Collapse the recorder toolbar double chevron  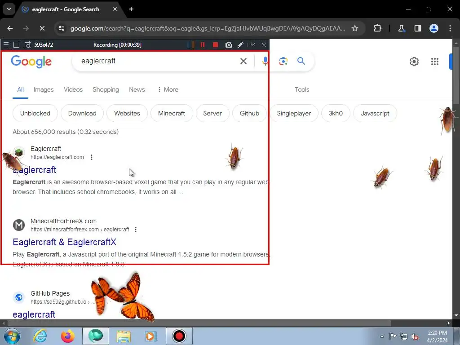coord(253,44)
